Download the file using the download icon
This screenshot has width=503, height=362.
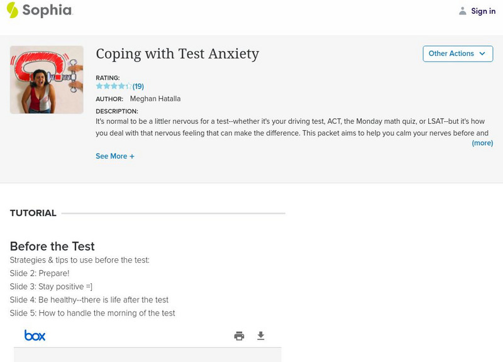pos(261,336)
